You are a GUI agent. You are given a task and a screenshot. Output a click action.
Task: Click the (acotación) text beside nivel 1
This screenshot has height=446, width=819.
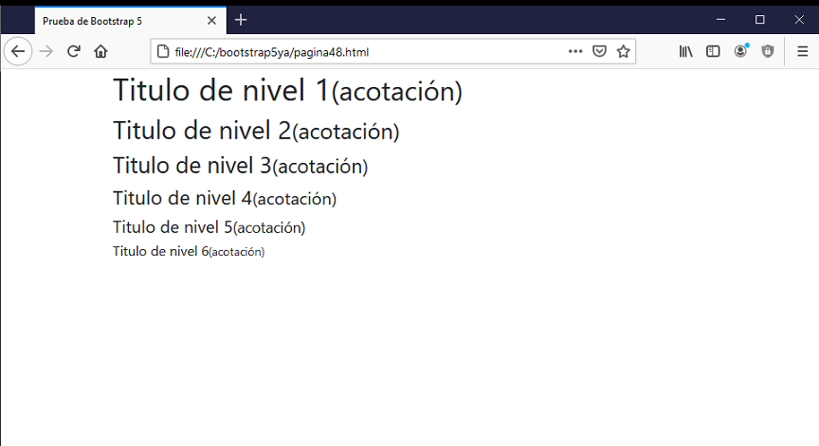397,92
